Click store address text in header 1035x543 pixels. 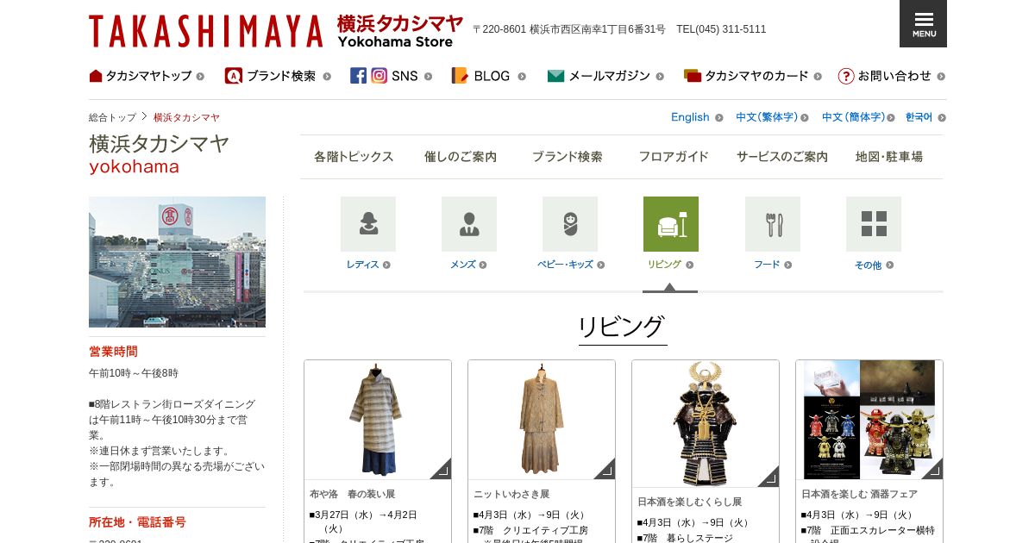(568, 29)
